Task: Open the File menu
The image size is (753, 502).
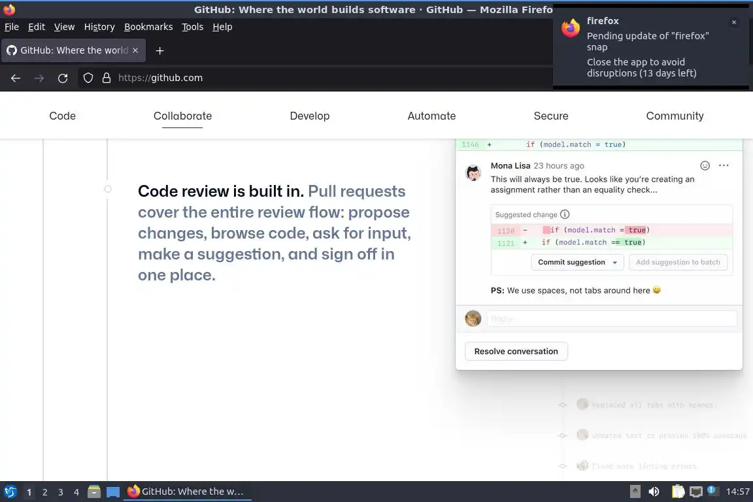Action: (12, 27)
